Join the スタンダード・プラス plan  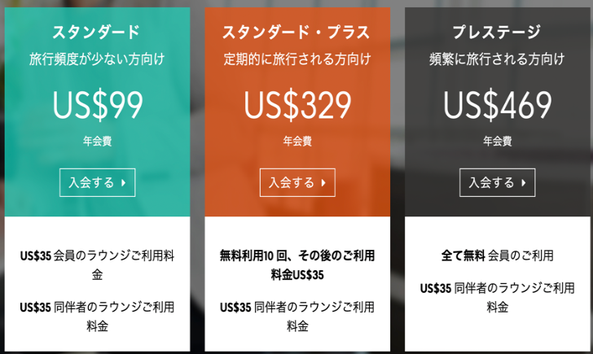[297, 182]
